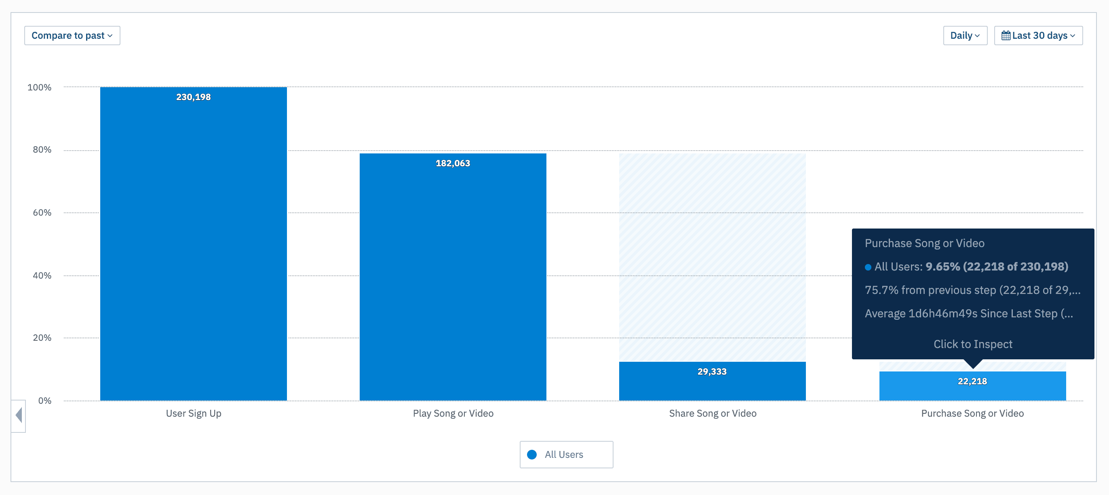1109x495 pixels.
Task: Open the Daily interval dropdown
Action: 965,36
